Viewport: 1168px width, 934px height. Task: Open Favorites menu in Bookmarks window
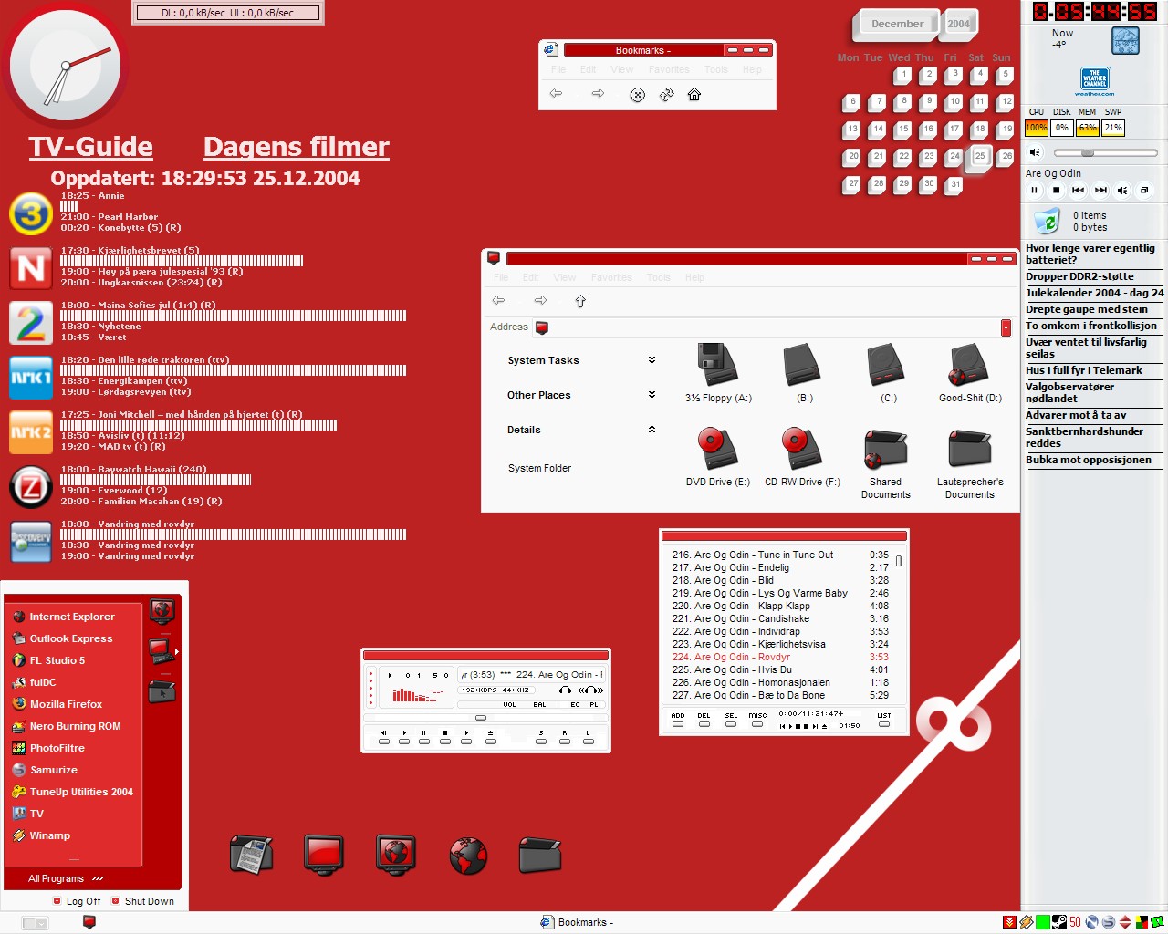click(x=669, y=69)
